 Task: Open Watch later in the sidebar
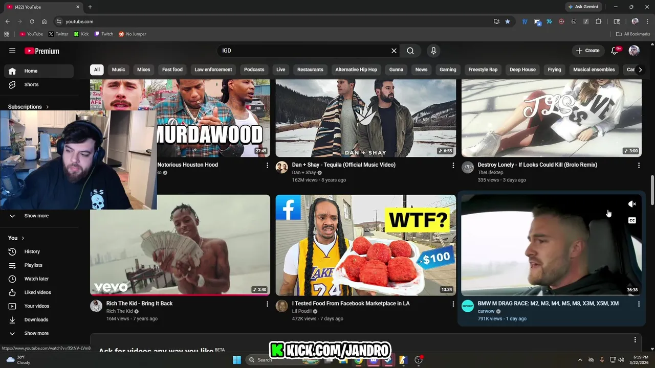[38, 279]
